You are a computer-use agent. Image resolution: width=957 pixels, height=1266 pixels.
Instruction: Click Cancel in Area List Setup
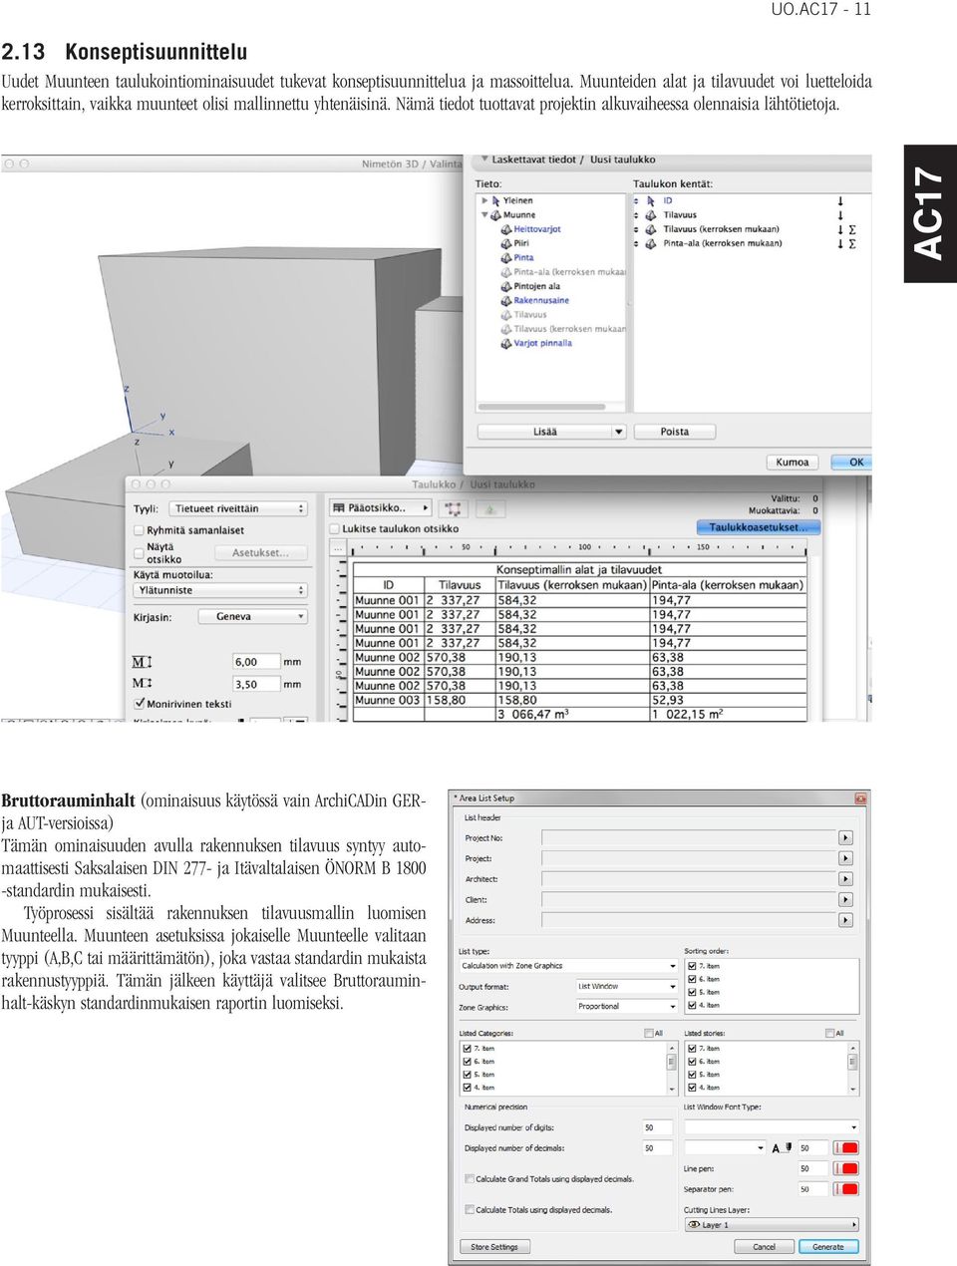[x=764, y=1247]
